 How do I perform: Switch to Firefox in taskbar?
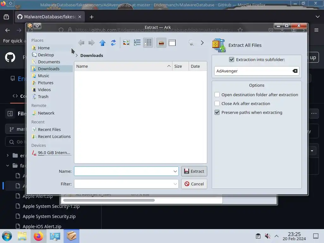click(38, 236)
